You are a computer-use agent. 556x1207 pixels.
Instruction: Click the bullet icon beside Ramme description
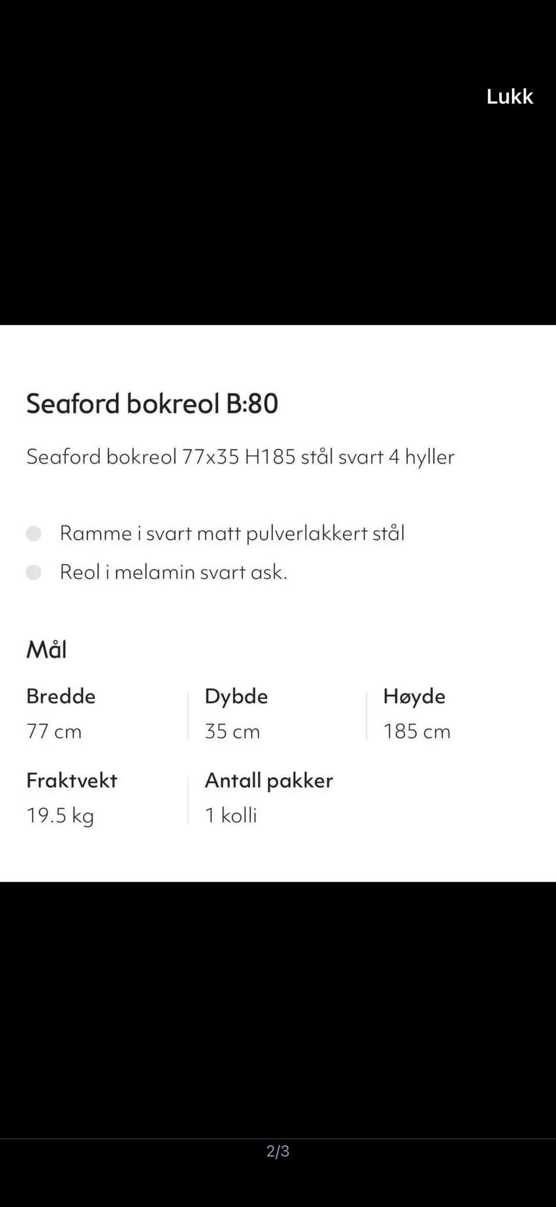[35, 534]
